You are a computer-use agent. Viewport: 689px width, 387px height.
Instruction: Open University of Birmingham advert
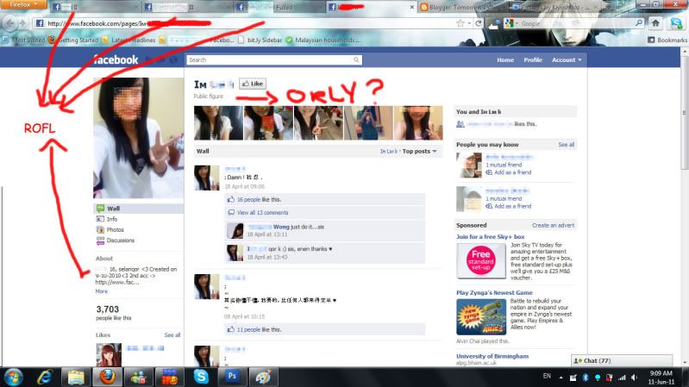[492, 356]
